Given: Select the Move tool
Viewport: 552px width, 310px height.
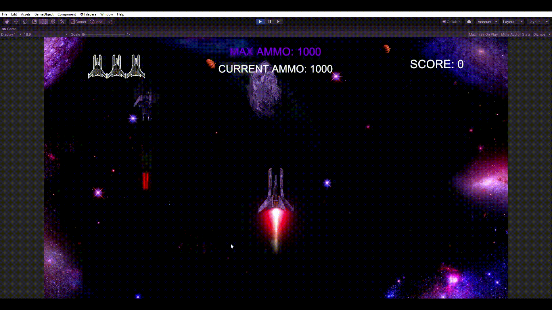Looking at the screenshot, I should [x=16, y=22].
